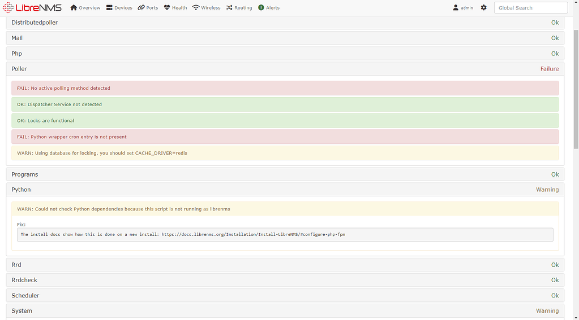Click 'FAIL: No active polling method detected'

tap(285, 88)
